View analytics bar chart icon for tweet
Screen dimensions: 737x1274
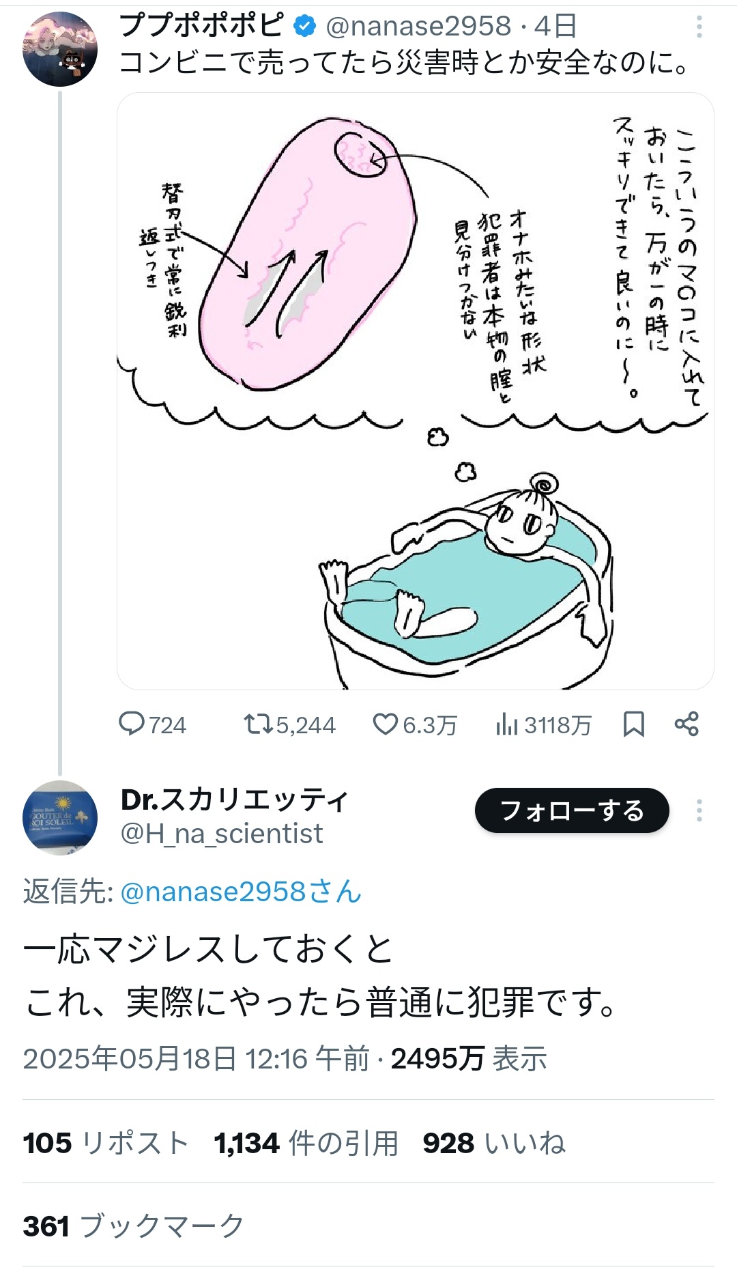[x=507, y=724]
